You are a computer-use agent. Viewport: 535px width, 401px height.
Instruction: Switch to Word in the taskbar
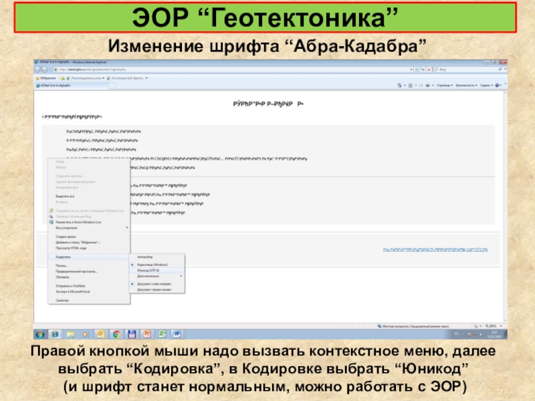177,333
